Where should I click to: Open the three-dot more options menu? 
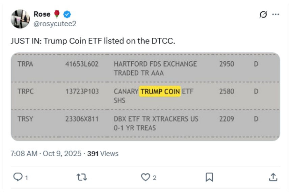click(x=276, y=15)
